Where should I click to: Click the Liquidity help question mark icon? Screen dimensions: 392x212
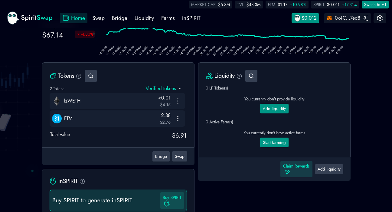(x=239, y=76)
